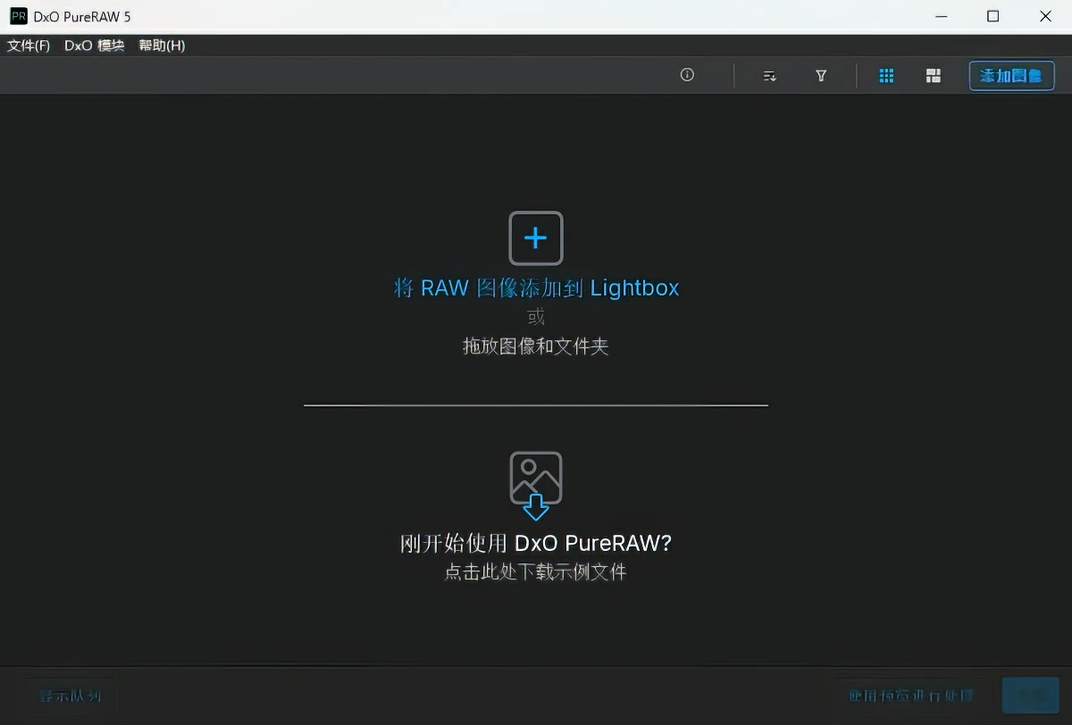Click the plus icon to add RAW images
Viewport: 1072px width, 725px height.
click(535, 237)
